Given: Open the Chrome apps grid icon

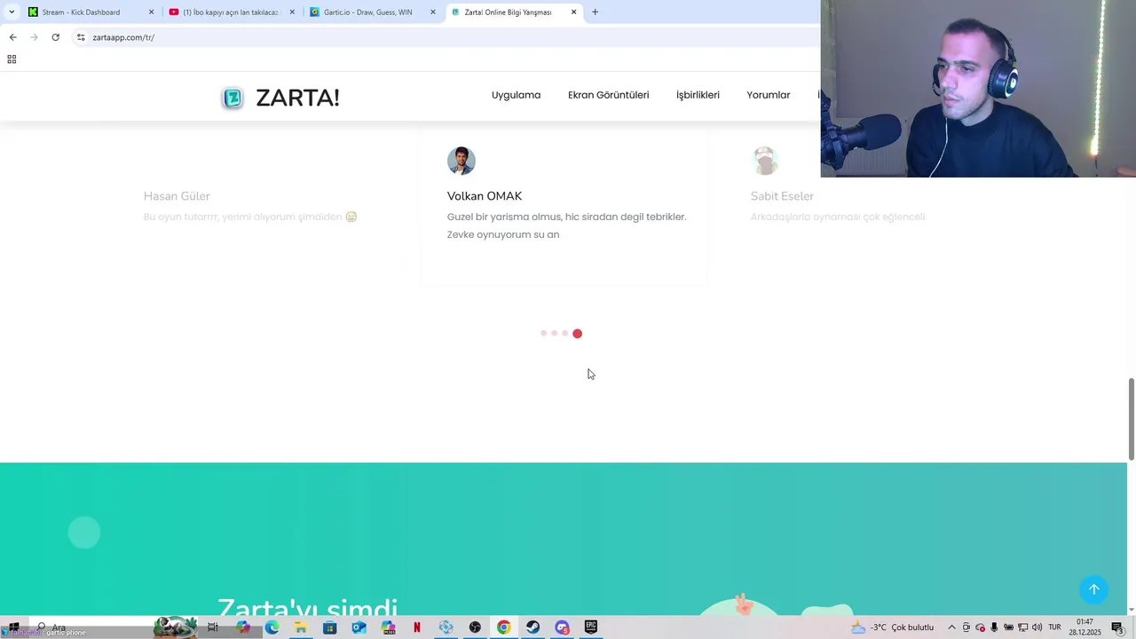Looking at the screenshot, I should click(12, 59).
